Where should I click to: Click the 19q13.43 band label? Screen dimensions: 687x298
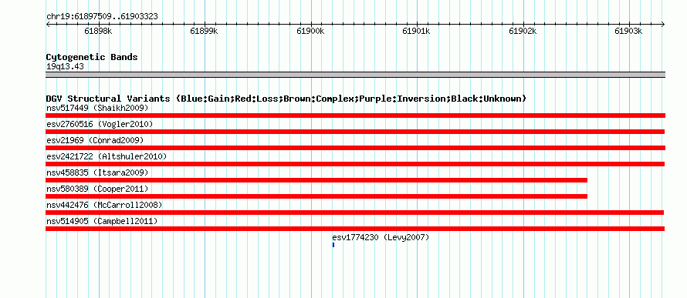pyautogui.click(x=66, y=67)
